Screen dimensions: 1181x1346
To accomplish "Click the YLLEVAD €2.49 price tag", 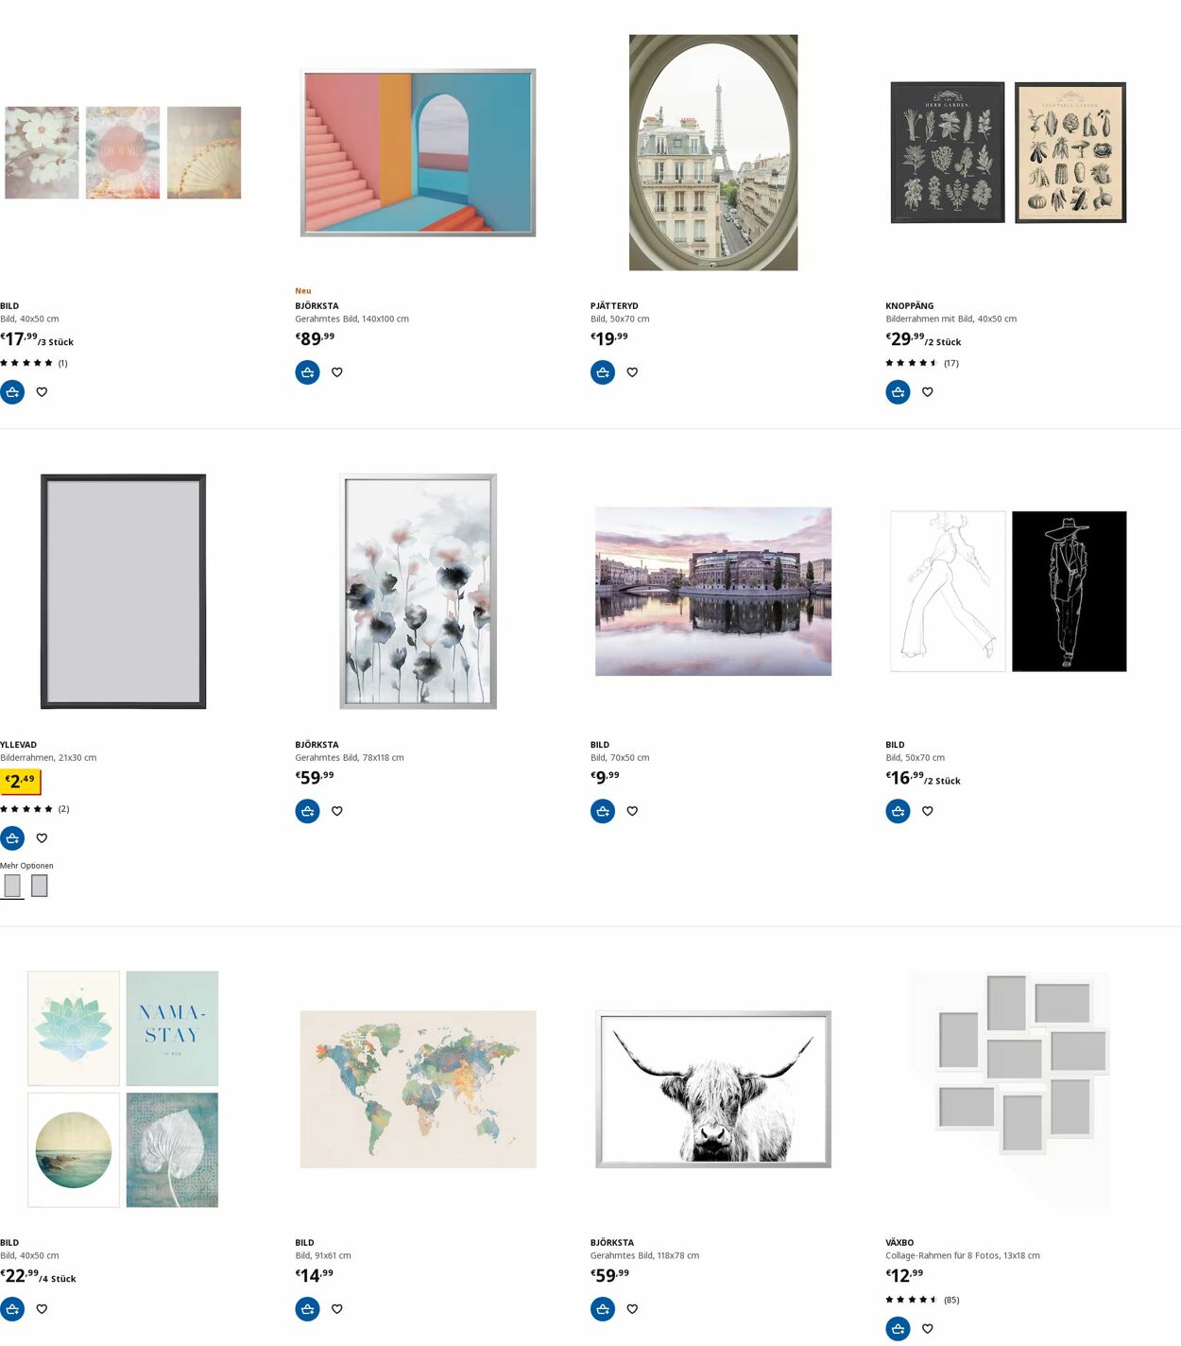I will pos(21,782).
